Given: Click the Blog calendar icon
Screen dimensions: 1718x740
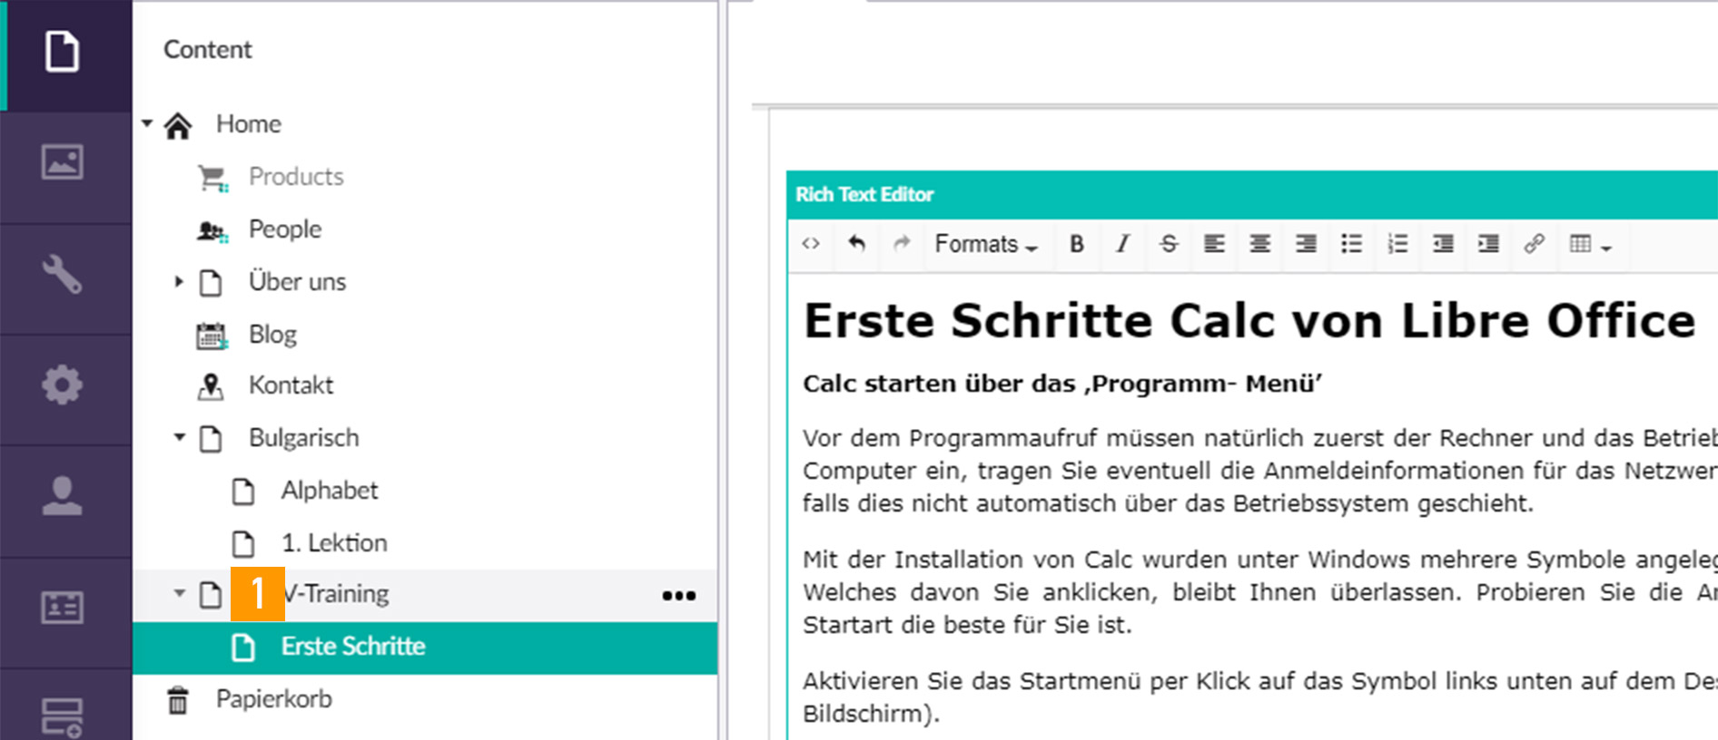Looking at the screenshot, I should (212, 336).
